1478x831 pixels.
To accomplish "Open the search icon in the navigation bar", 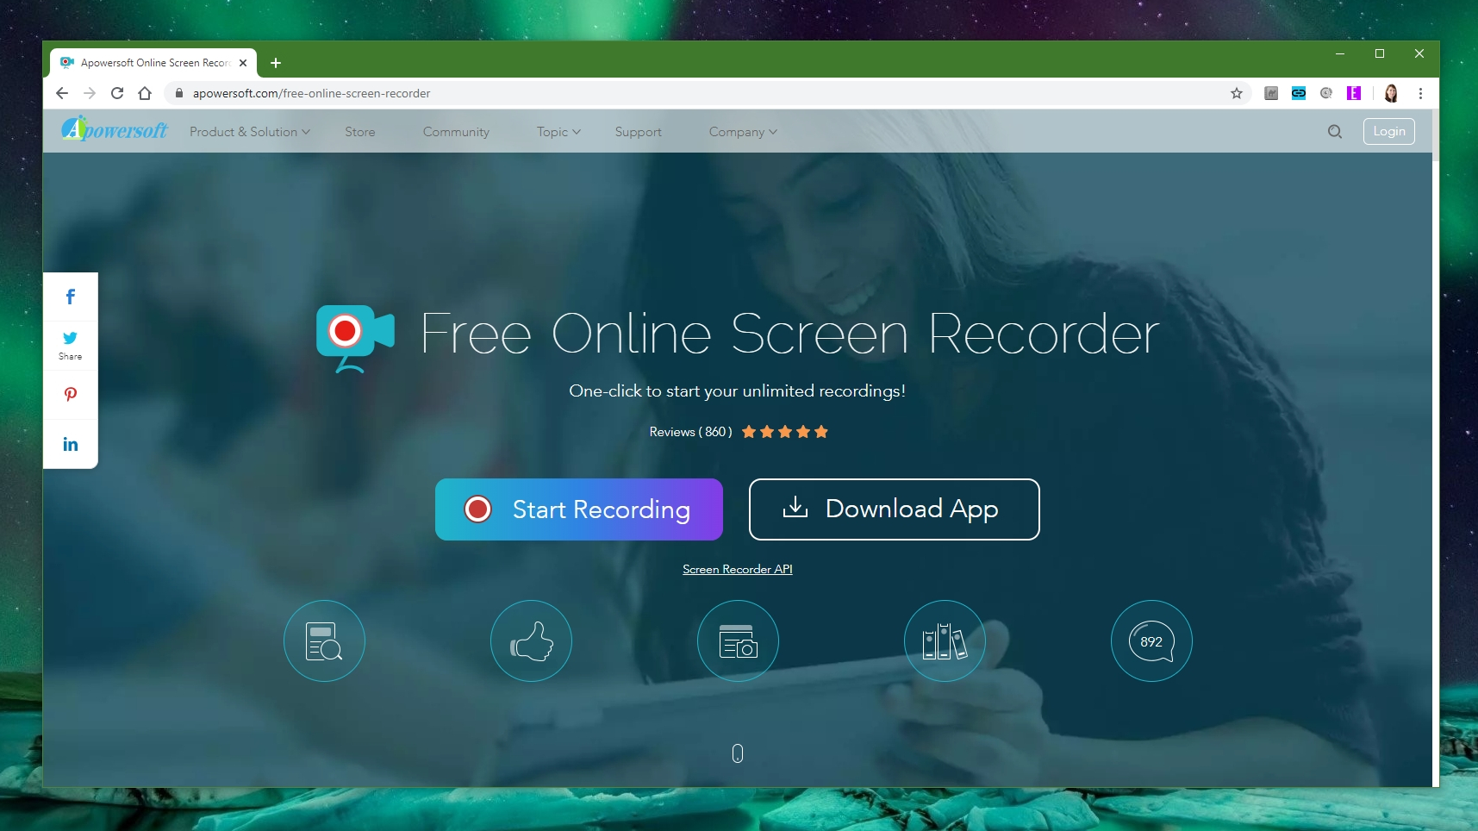I will 1334,131.
